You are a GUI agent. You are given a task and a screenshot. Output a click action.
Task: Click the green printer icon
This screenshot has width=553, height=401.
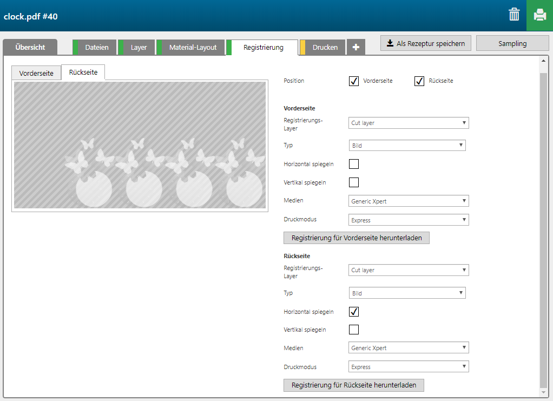point(539,15)
